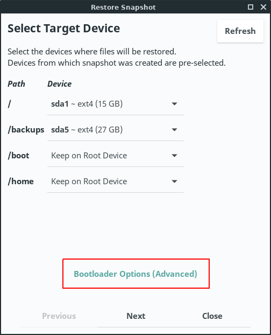Expand the root path device dropdown arrow

coord(174,104)
